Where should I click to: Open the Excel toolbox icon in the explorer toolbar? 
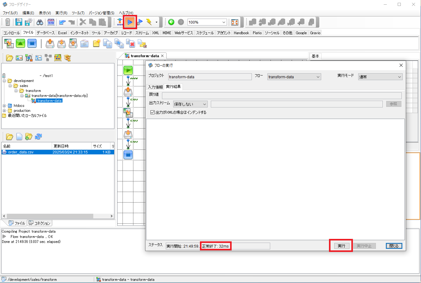click(58, 57)
